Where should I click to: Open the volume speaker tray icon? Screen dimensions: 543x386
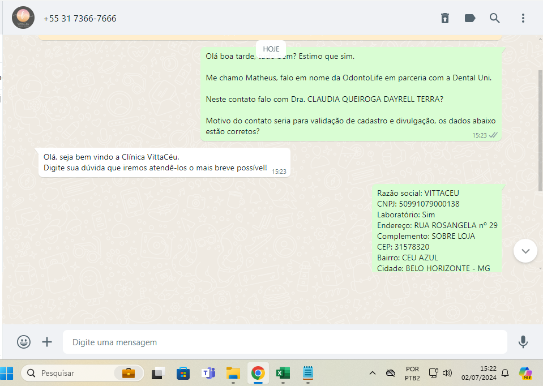[x=447, y=373]
